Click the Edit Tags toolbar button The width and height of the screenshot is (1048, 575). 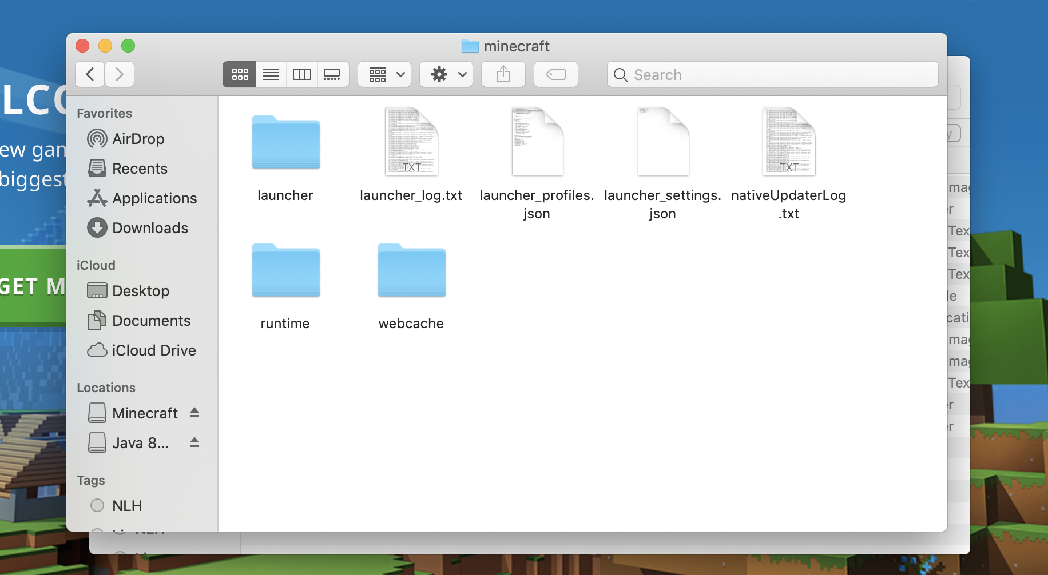(x=556, y=74)
